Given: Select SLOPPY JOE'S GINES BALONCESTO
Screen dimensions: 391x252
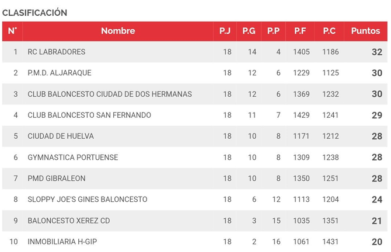Looking at the screenshot, I should coord(88,199).
